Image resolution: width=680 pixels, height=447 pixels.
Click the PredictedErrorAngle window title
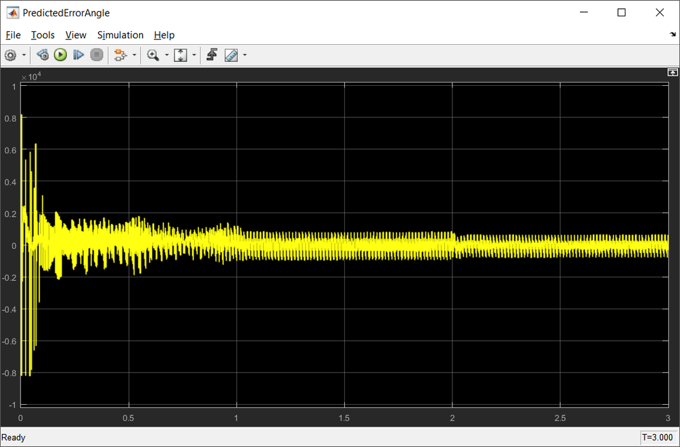(66, 13)
